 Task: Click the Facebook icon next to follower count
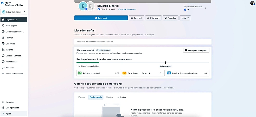click(x=185, y=10)
